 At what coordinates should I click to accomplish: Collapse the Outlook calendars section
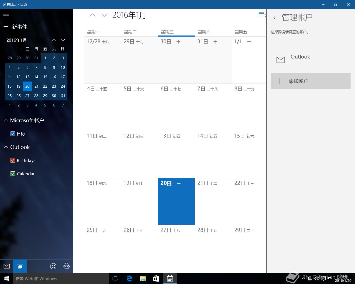point(6,147)
